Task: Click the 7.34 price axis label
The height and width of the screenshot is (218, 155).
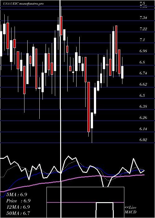Action: [x=143, y=18]
